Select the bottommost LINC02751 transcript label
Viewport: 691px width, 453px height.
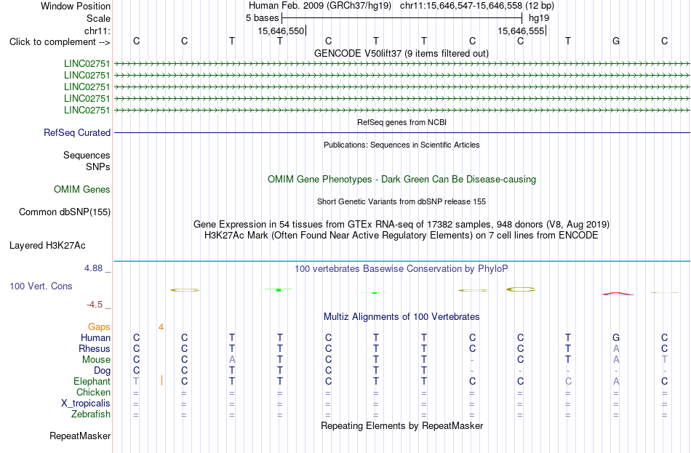(87, 111)
